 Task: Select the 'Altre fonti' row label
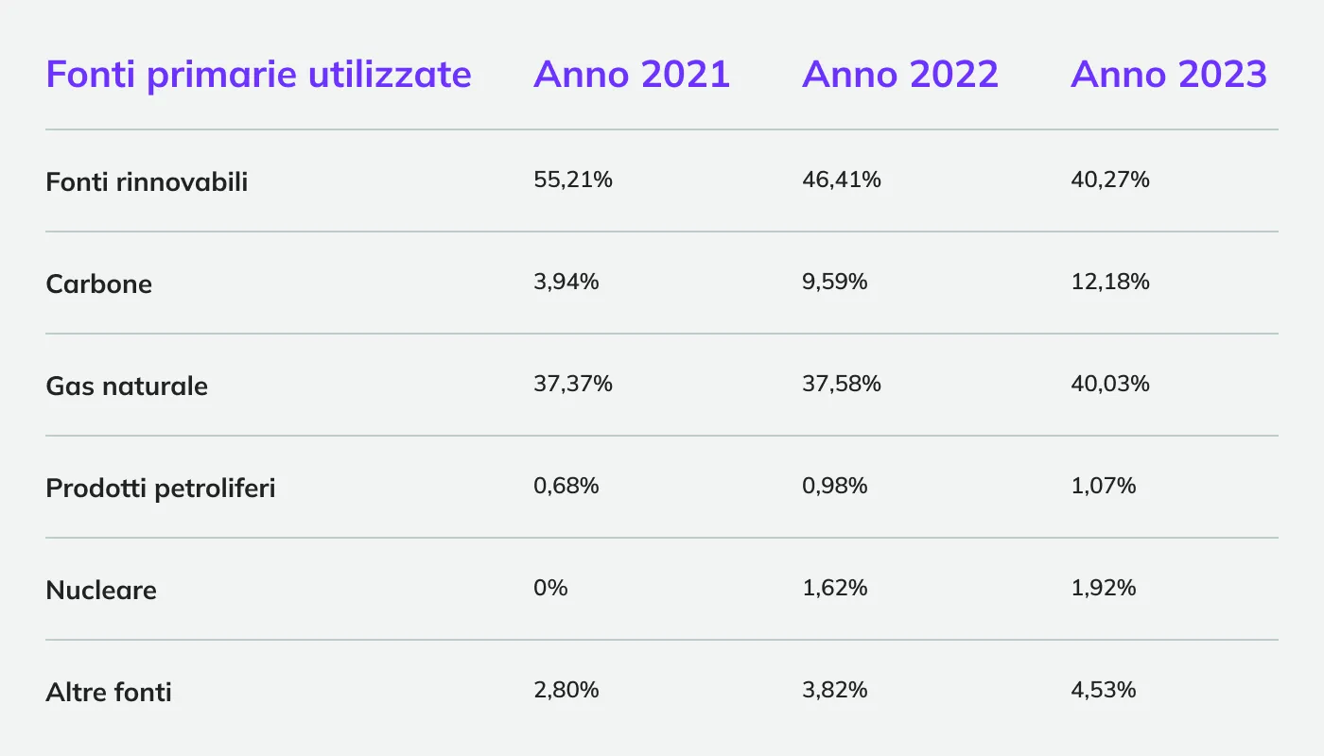click(x=109, y=692)
